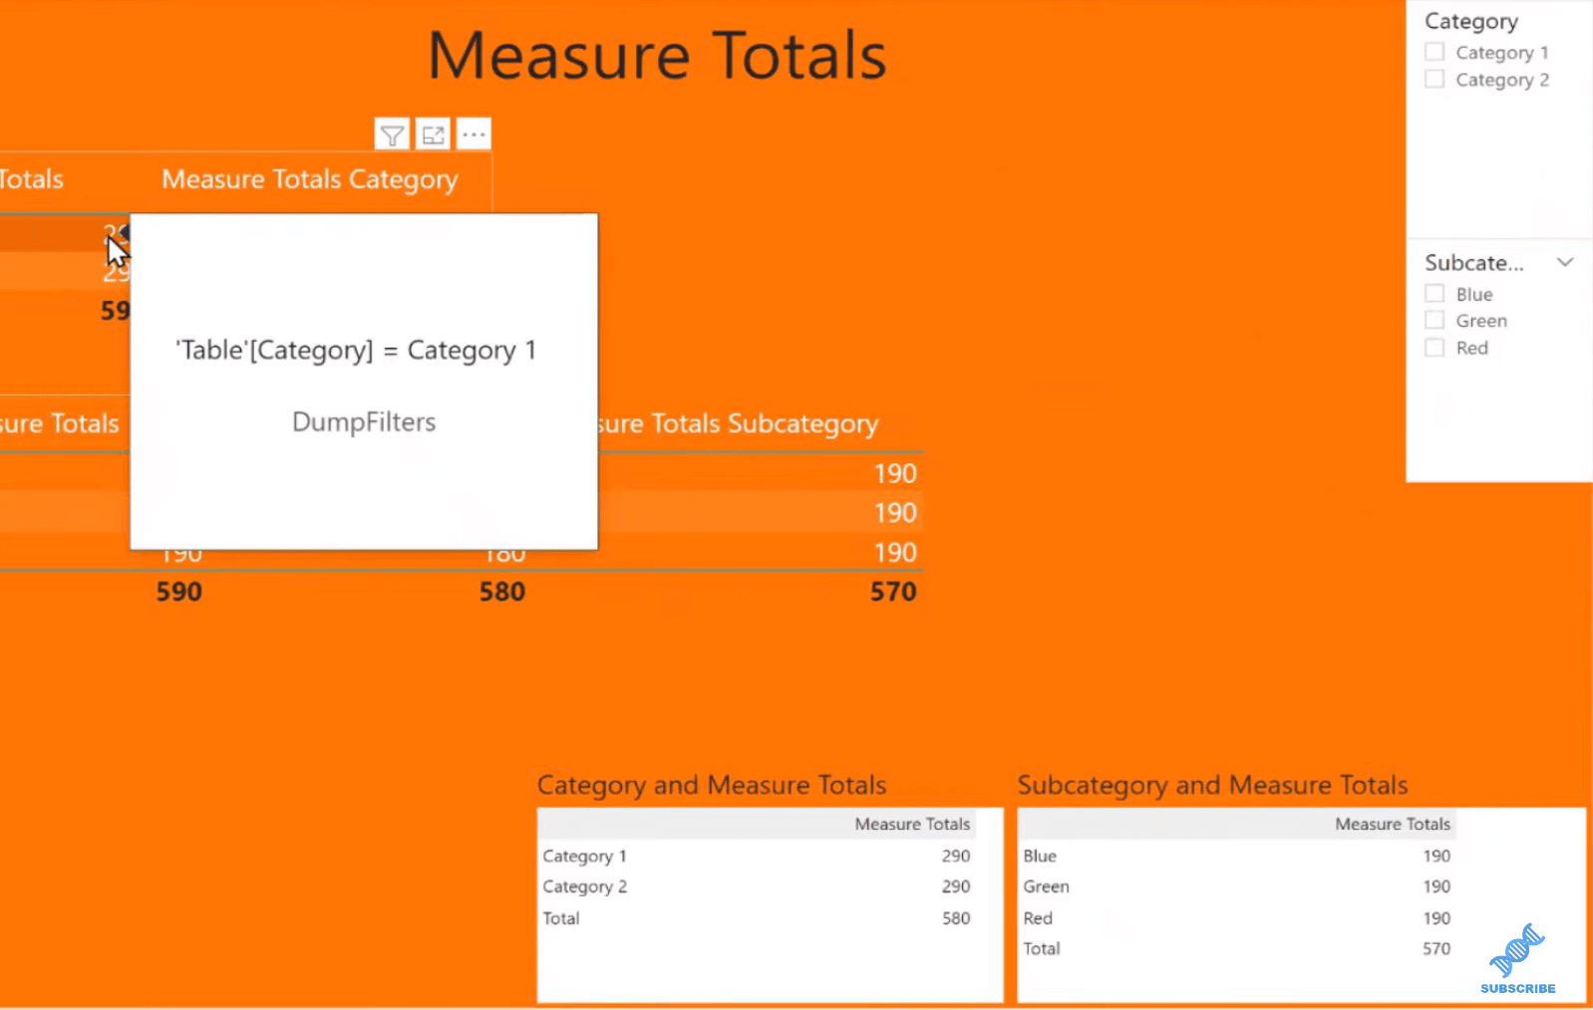
Task: Tick the Green subcategory checkbox
Action: click(1434, 321)
